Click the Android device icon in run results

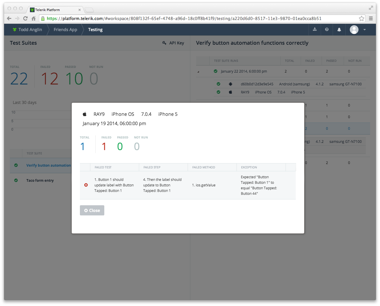[x=230, y=84]
